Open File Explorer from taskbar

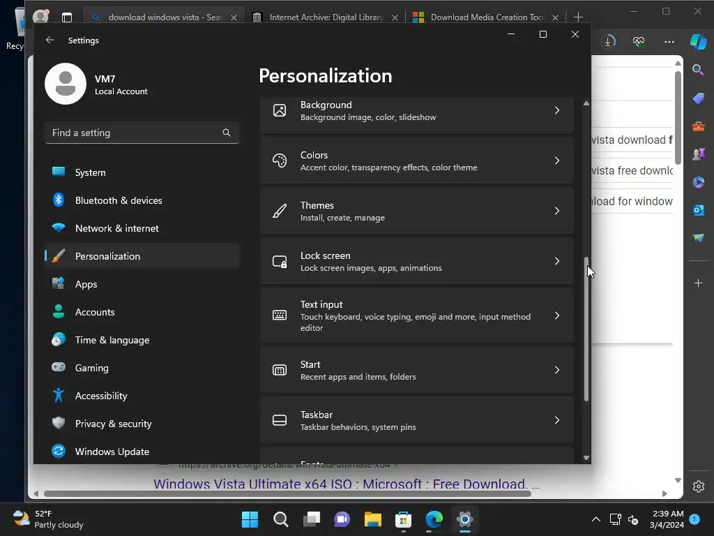(x=372, y=519)
